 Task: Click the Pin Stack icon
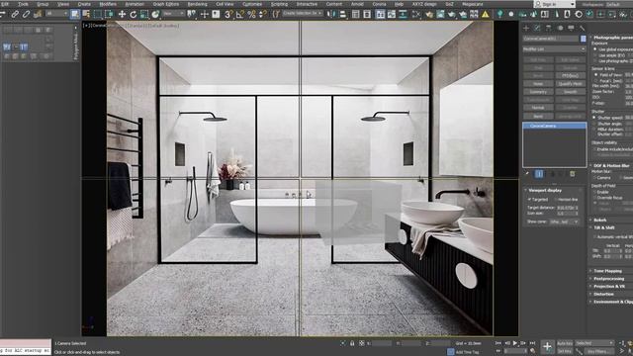527,174
